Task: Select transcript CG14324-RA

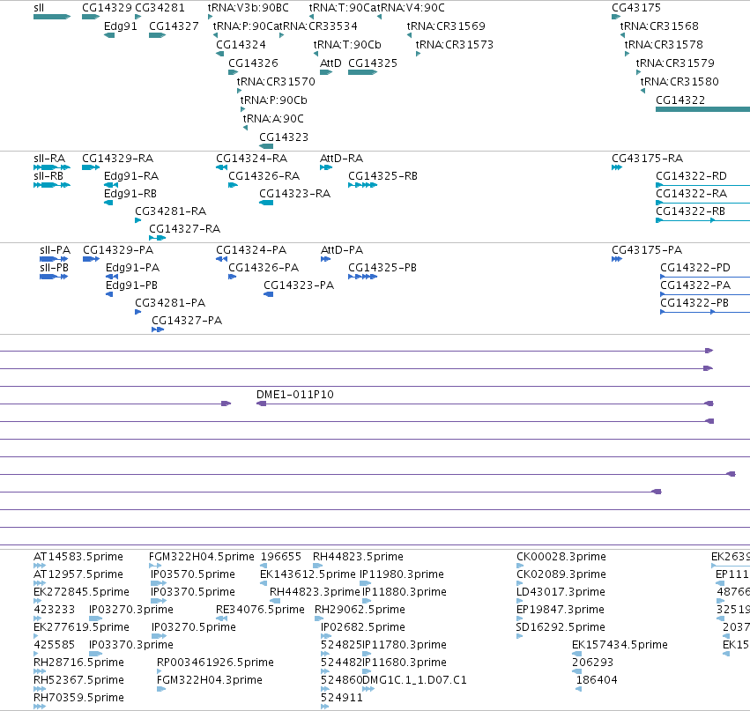Action: pos(221,167)
